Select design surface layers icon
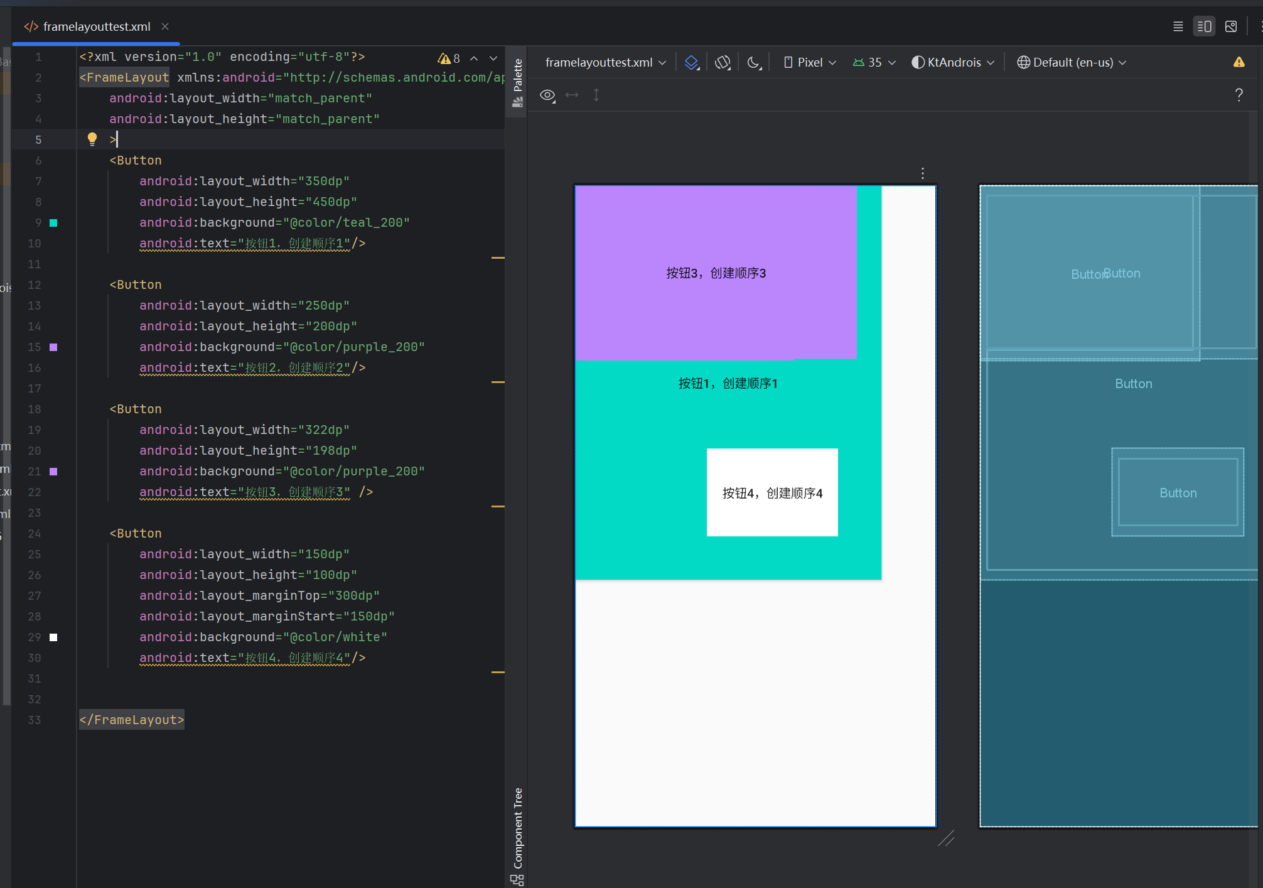This screenshot has height=888, width=1263. pyautogui.click(x=692, y=62)
